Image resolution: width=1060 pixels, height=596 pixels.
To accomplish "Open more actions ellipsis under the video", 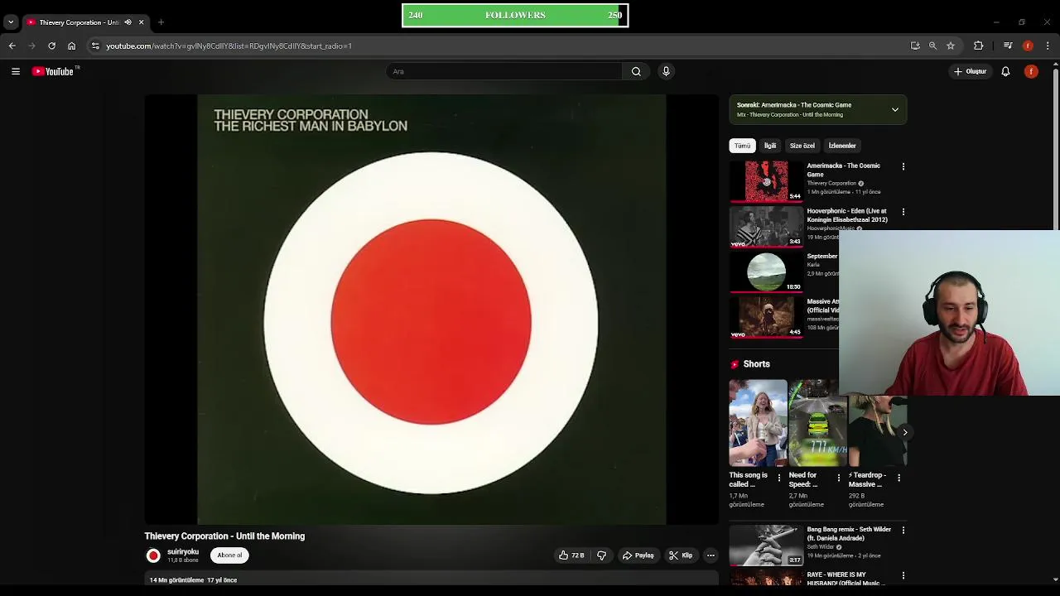I will [x=711, y=555].
